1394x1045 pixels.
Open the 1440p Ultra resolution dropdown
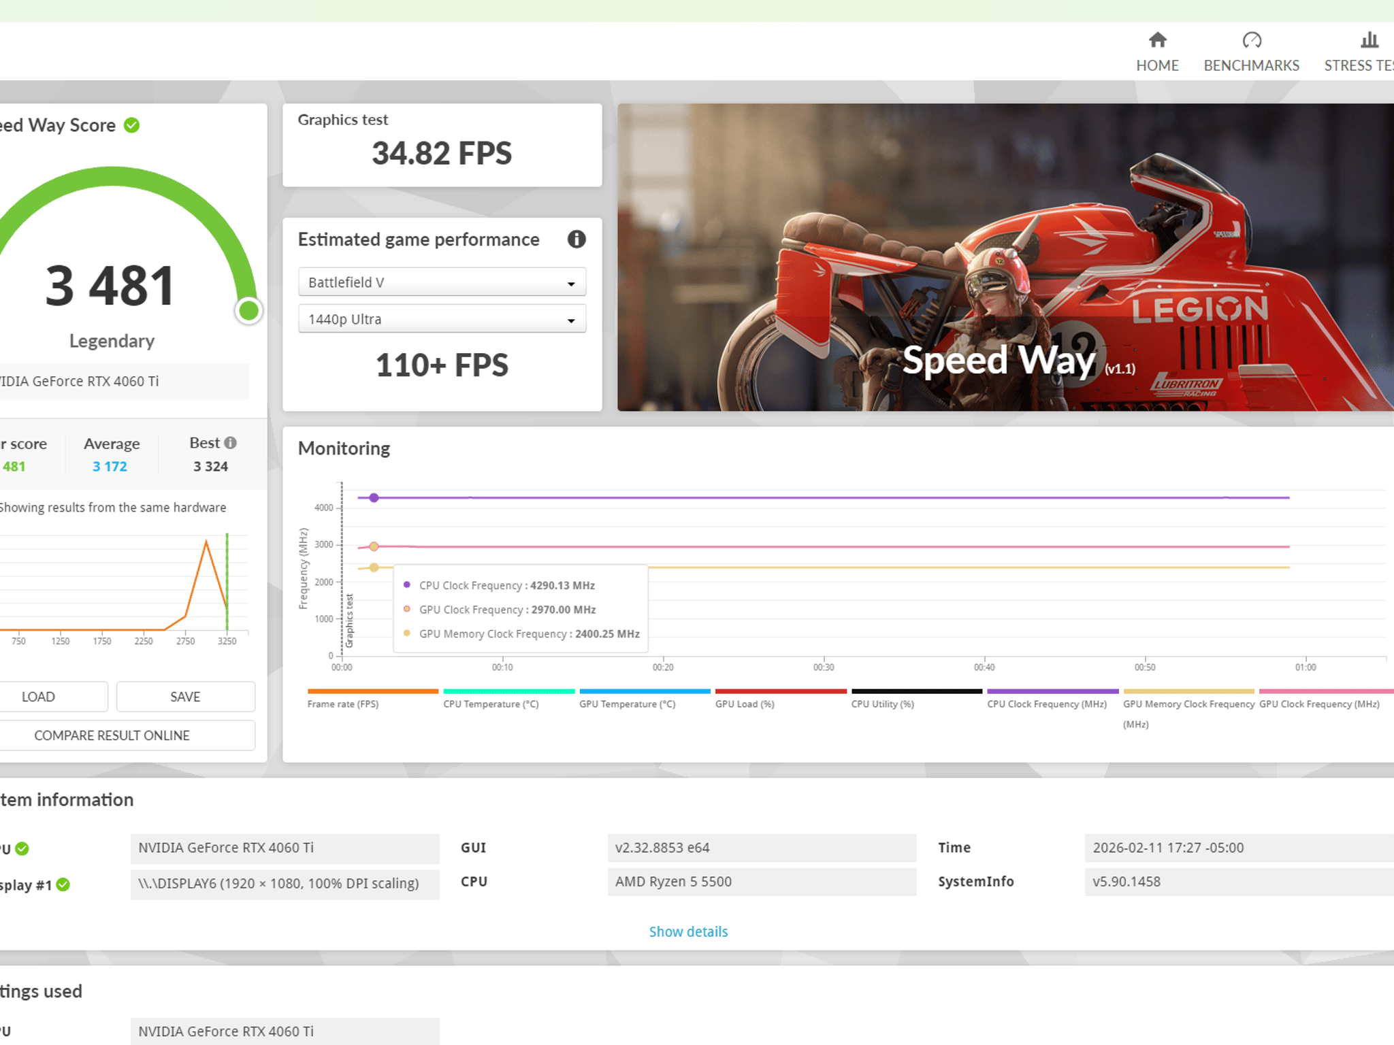[x=442, y=319]
